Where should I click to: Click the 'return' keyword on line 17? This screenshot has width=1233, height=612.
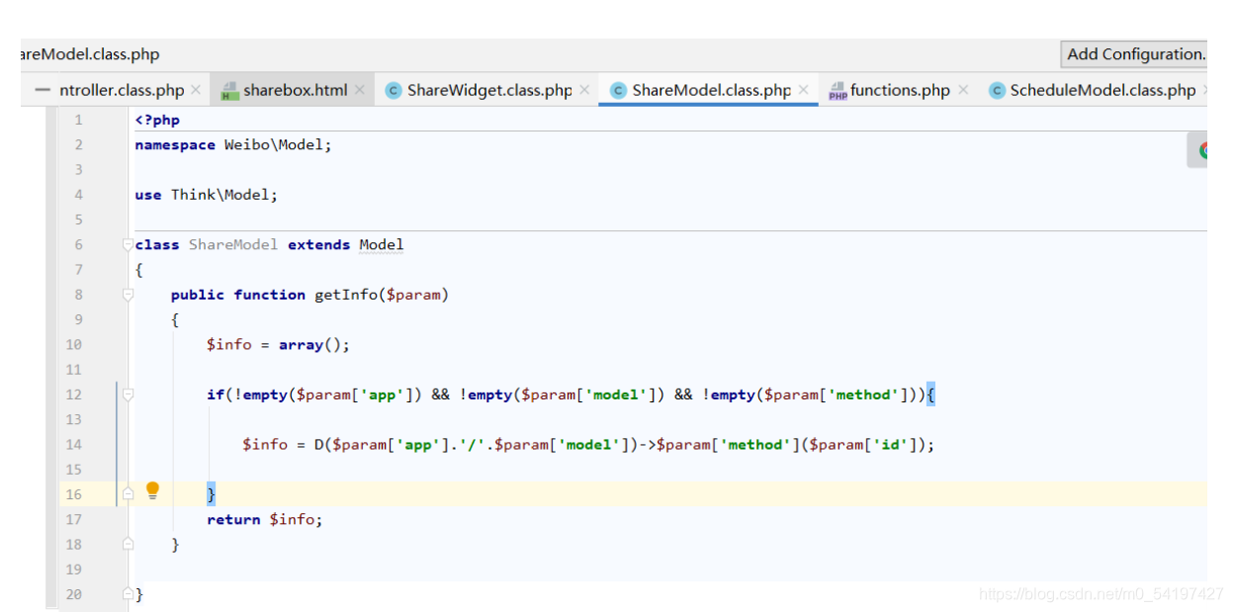(233, 519)
